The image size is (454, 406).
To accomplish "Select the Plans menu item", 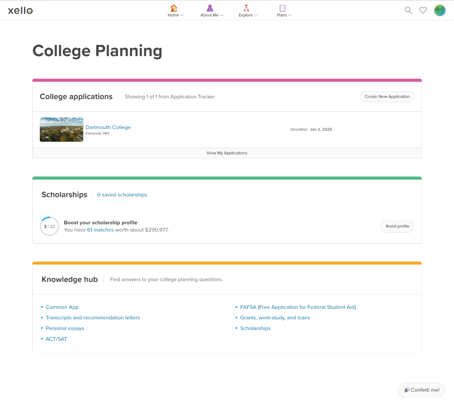I will [x=281, y=15].
